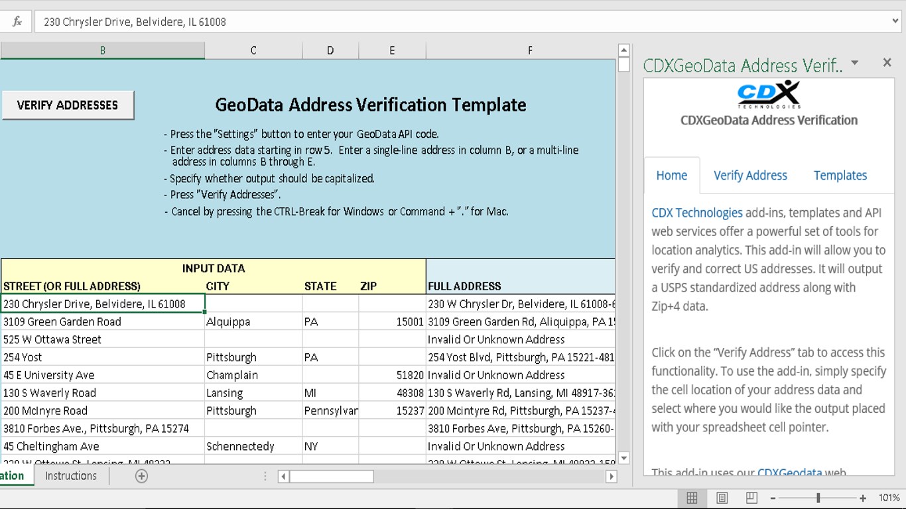
Task: Select column B header
Action: (102, 50)
